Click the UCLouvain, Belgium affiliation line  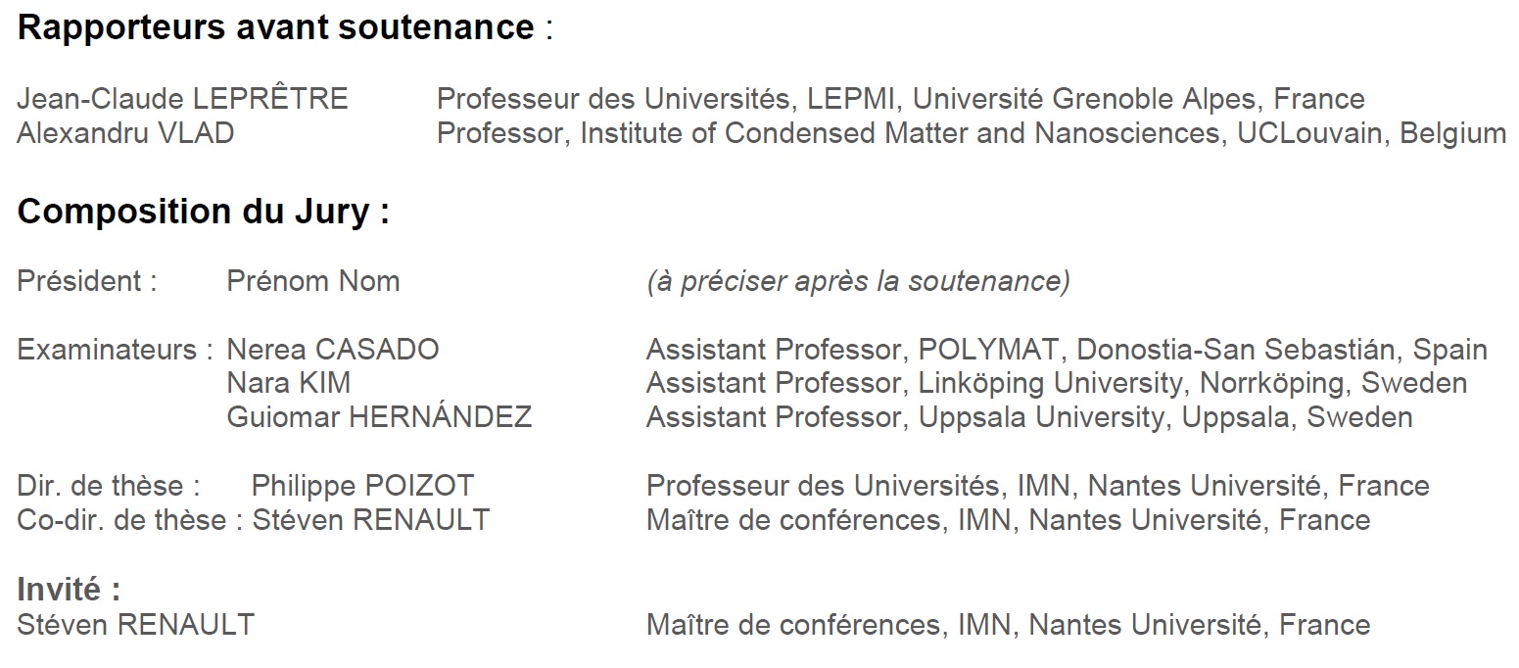point(971,133)
